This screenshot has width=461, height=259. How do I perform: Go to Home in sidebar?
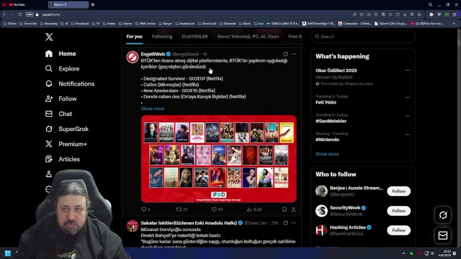tap(61, 54)
